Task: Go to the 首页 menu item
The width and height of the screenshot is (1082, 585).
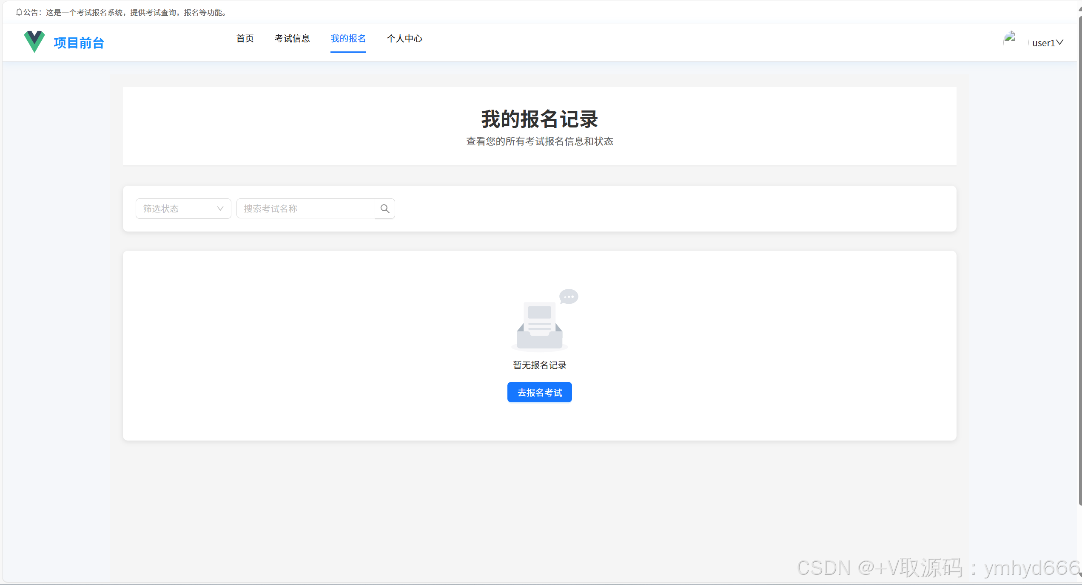Action: (245, 39)
